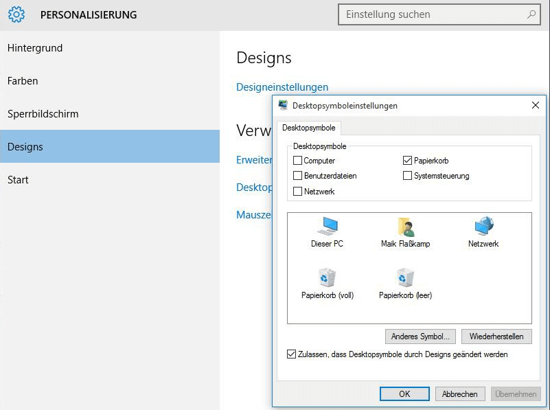Screen dimensions: 550x410
Task: Enable the Benutzerdateien checkbox
Action: click(297, 176)
